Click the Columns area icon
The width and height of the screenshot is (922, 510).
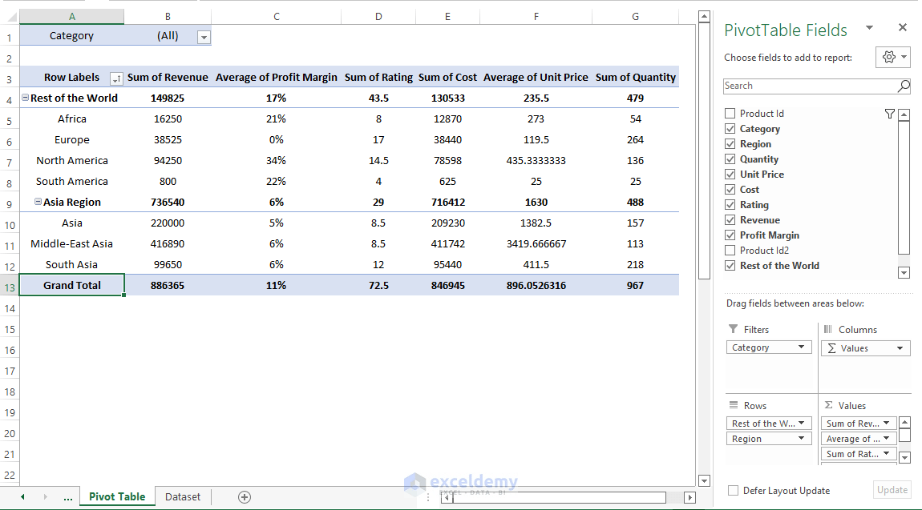829,329
